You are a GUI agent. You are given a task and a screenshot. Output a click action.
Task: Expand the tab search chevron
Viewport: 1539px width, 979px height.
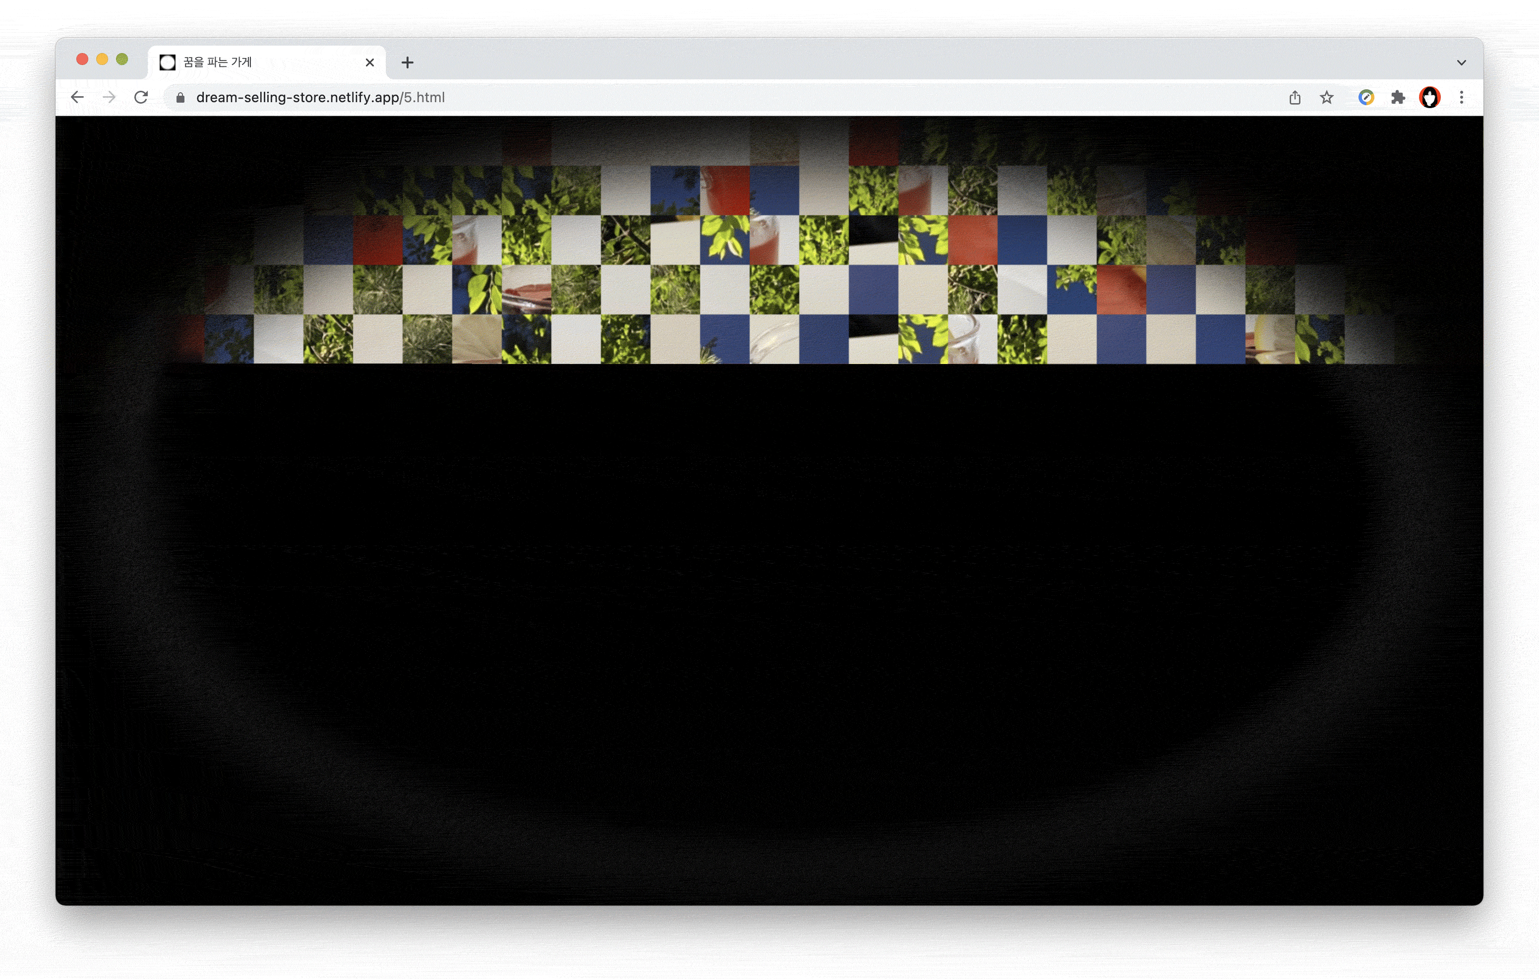coord(1462,62)
